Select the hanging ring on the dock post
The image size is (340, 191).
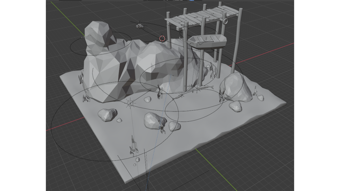pyautogui.click(x=225, y=22)
